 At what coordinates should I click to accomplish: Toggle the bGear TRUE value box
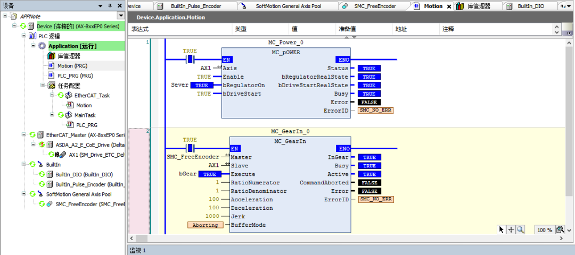tap(209, 174)
